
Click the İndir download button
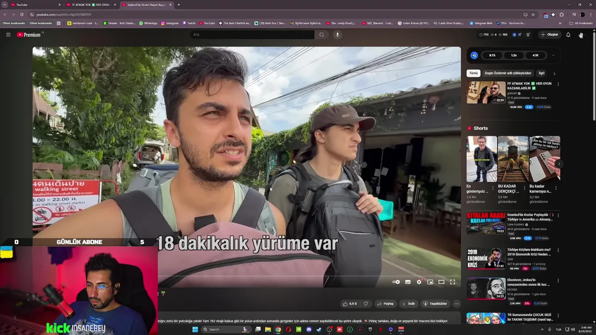[x=408, y=304]
